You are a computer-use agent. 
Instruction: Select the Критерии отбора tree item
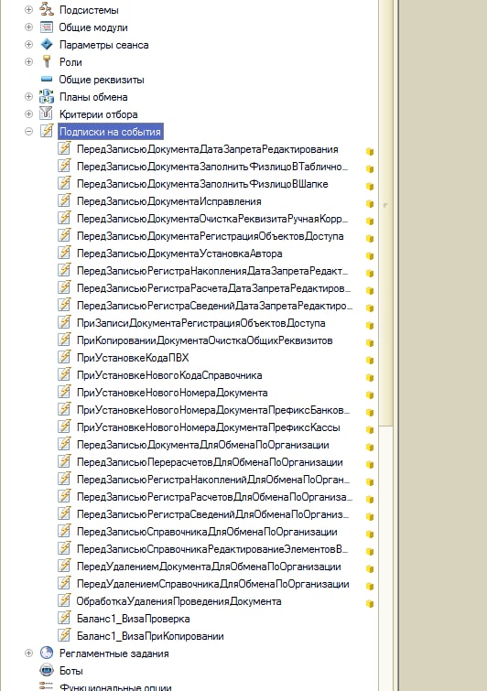click(98, 114)
